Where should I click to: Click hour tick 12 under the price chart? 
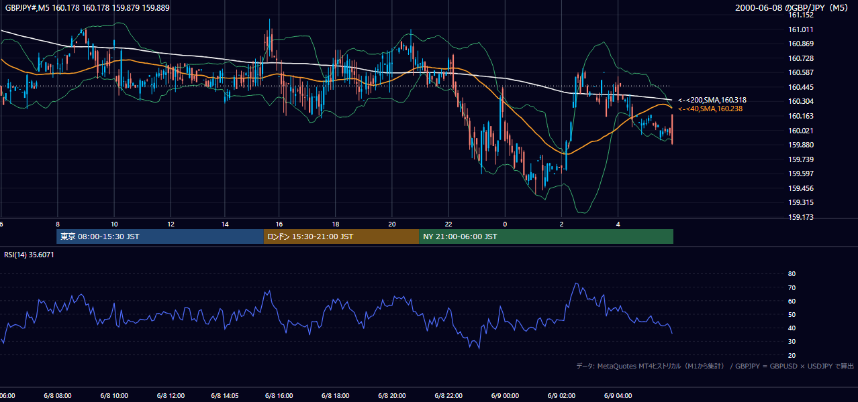(x=171, y=224)
